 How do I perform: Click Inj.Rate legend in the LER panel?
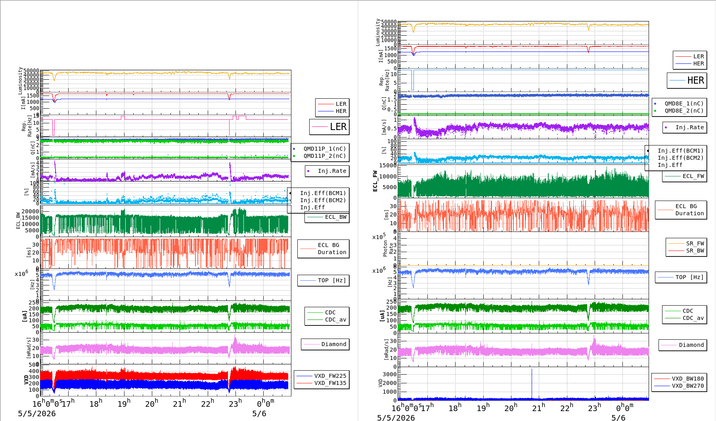pyautogui.click(x=327, y=171)
